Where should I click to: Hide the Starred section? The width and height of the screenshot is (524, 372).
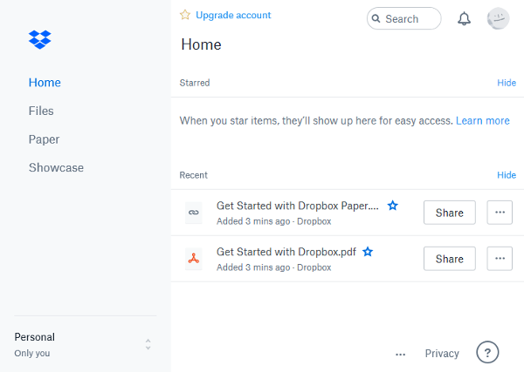pyautogui.click(x=507, y=83)
